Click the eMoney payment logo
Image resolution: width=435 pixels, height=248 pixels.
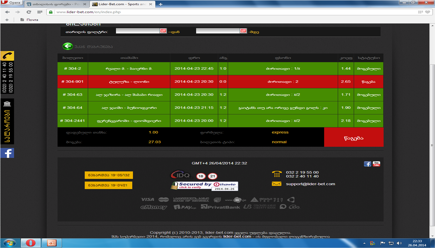click(154, 207)
